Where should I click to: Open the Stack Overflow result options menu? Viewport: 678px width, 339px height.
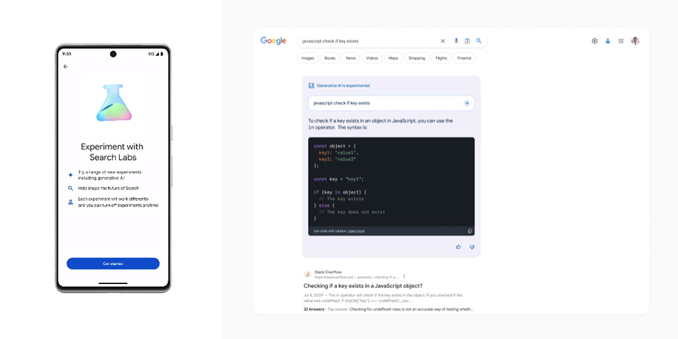point(405,276)
